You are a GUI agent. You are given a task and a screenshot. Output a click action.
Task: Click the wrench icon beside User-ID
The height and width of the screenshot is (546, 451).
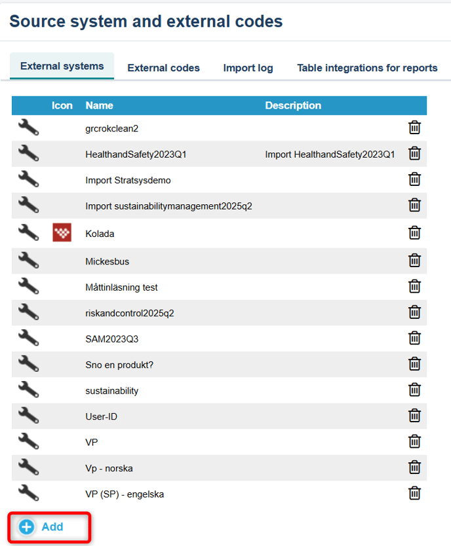click(x=28, y=416)
